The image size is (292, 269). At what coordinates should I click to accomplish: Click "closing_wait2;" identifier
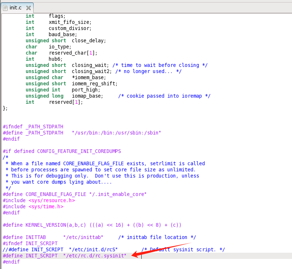pyautogui.click(x=92, y=71)
